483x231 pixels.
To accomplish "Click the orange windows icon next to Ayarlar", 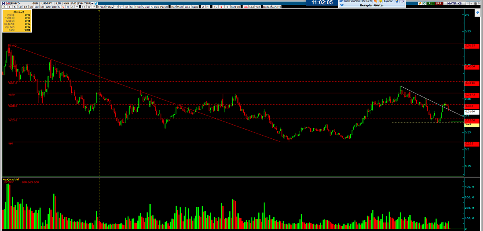I will click(x=375, y=1).
